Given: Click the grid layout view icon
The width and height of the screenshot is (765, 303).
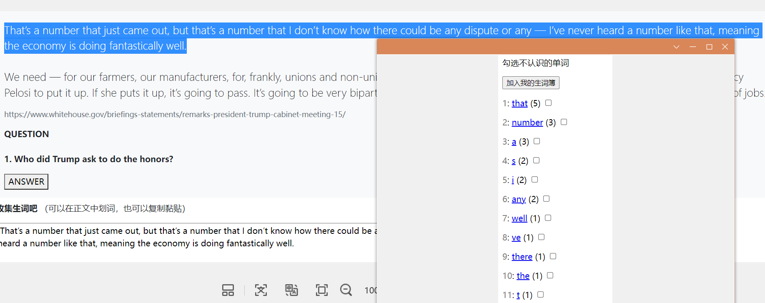Looking at the screenshot, I should (x=228, y=290).
